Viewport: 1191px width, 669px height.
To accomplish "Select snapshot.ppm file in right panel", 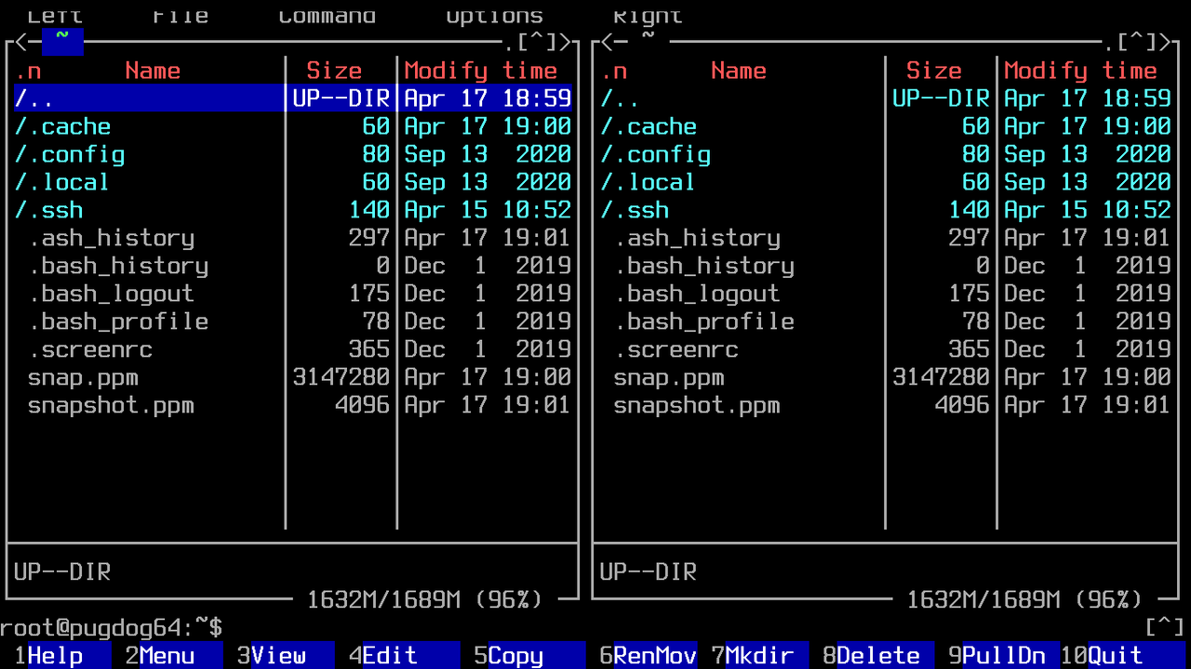I will [x=886, y=404].
